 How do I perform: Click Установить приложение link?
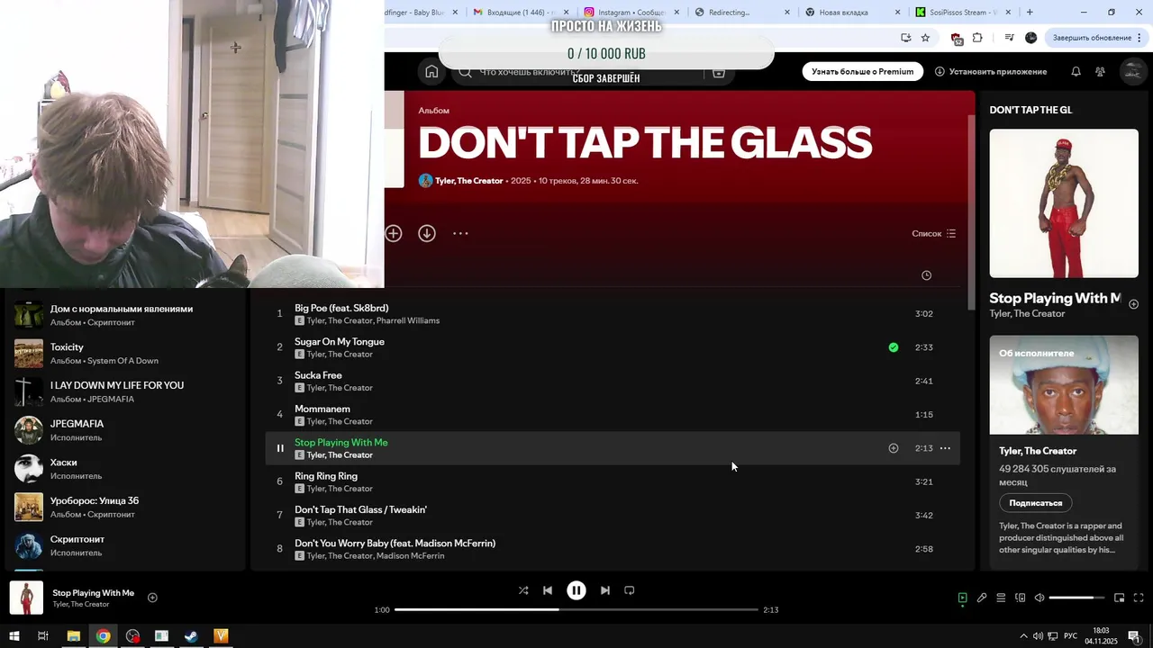click(x=991, y=72)
